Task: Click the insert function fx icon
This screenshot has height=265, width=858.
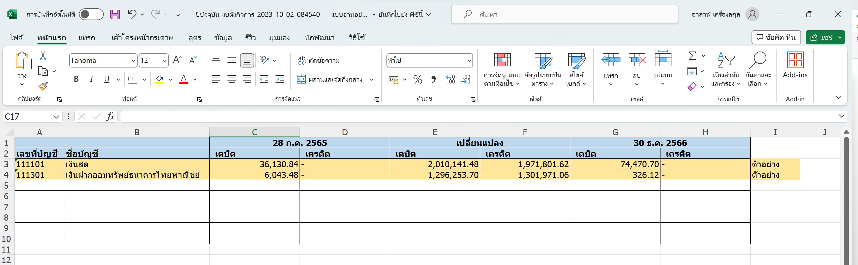Action: pyautogui.click(x=110, y=116)
